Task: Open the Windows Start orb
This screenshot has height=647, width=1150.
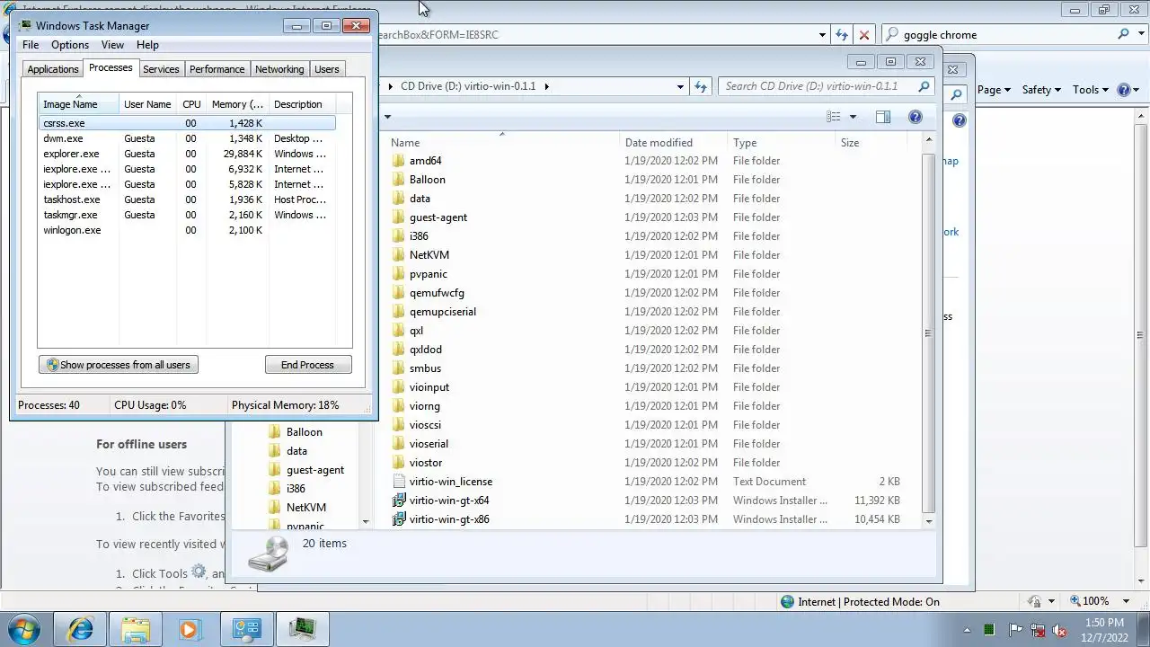Action: (23, 628)
